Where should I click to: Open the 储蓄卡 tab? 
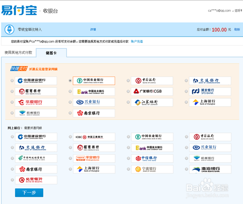click(51, 53)
